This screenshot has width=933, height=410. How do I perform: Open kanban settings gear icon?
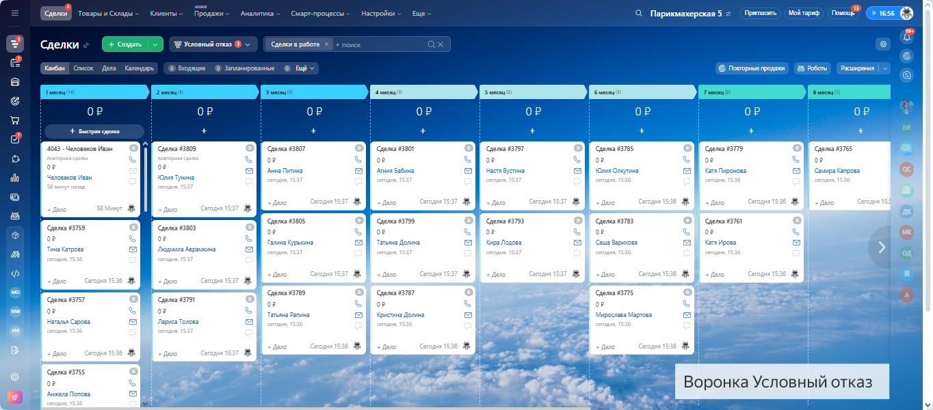click(883, 44)
